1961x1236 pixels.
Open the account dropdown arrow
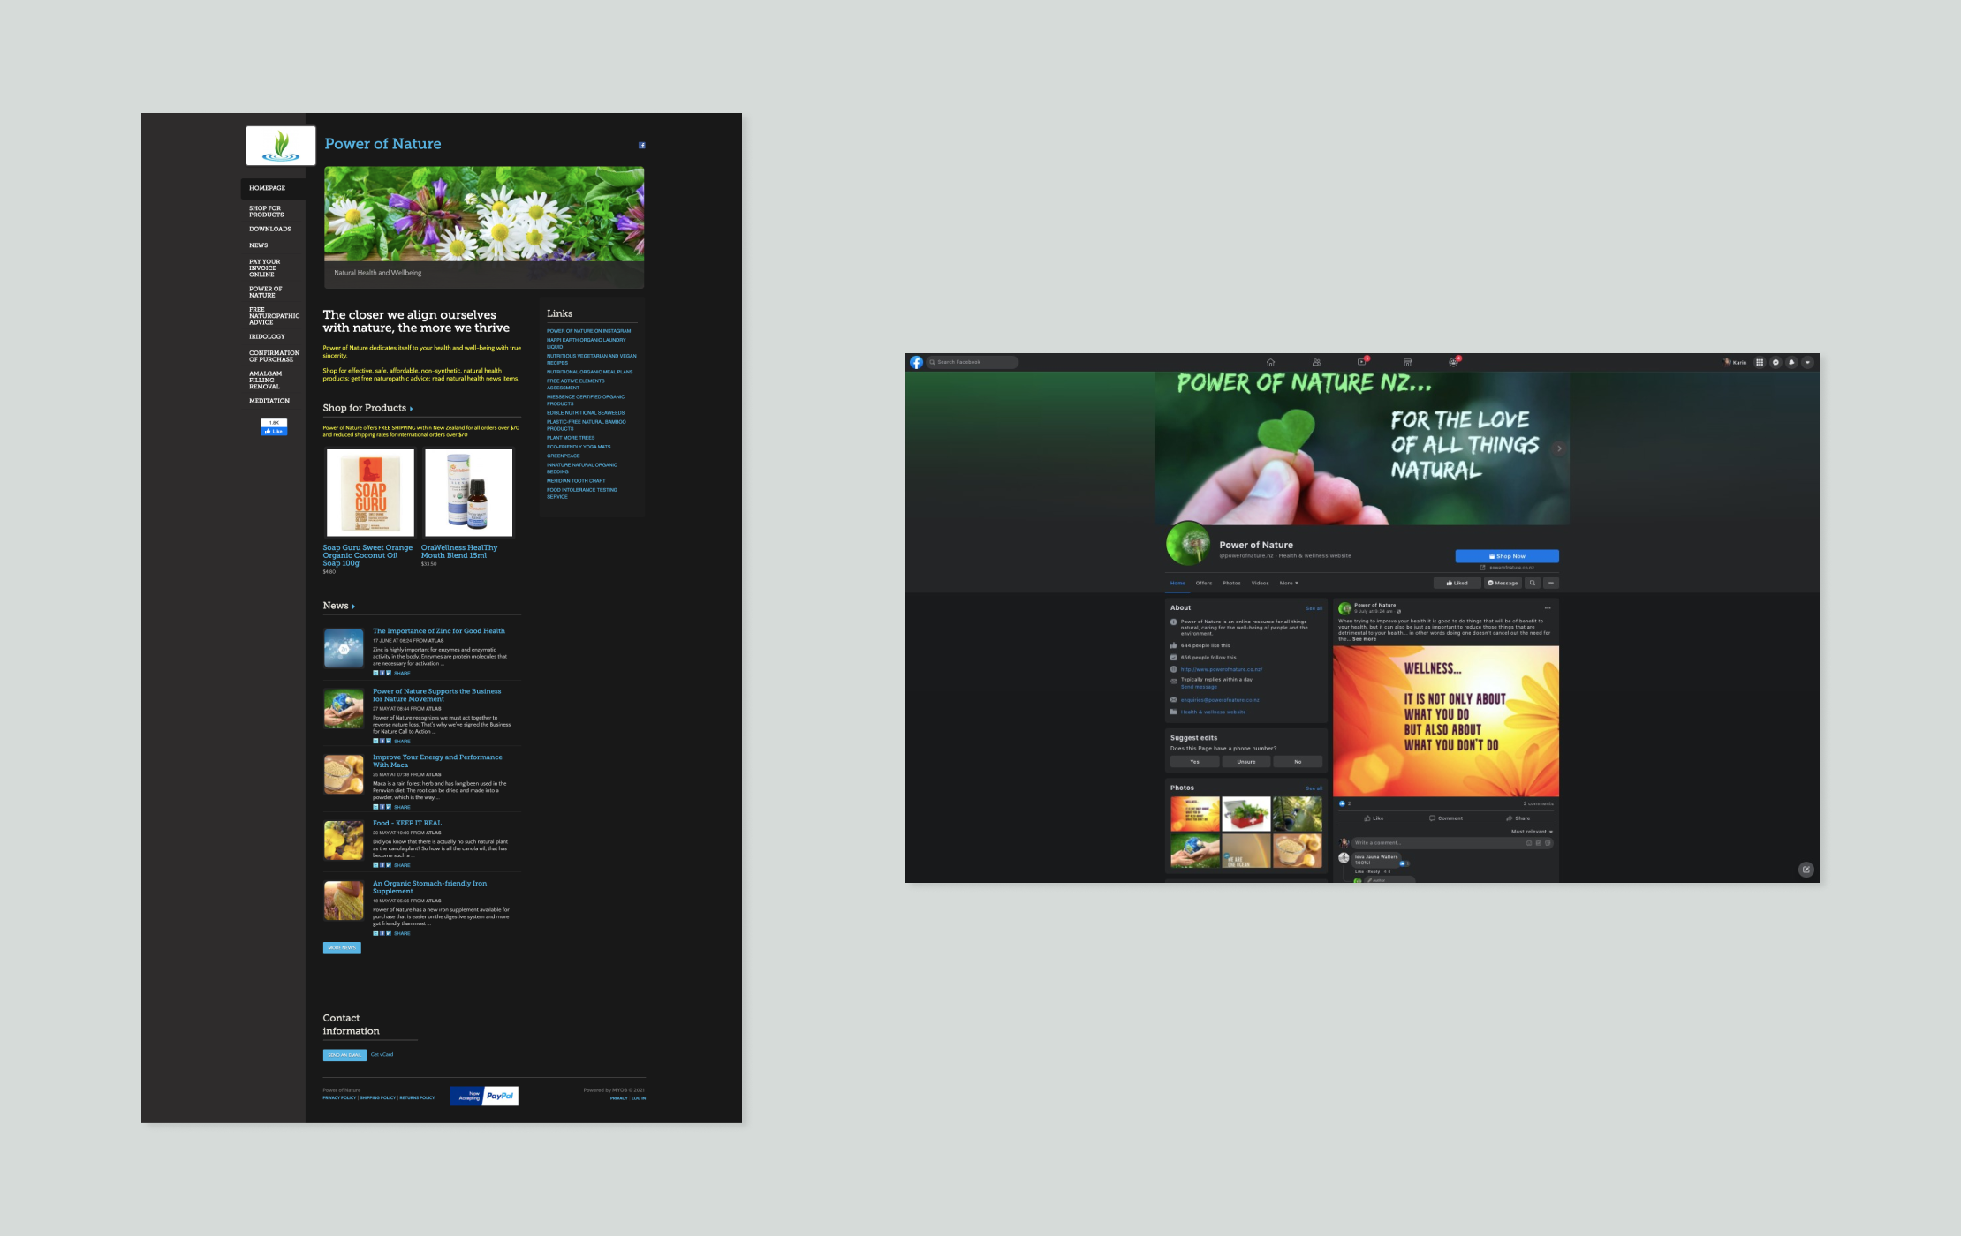[1807, 362]
